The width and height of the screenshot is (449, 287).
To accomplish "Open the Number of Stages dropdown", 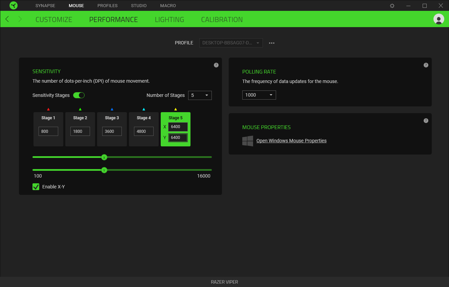I will point(200,95).
